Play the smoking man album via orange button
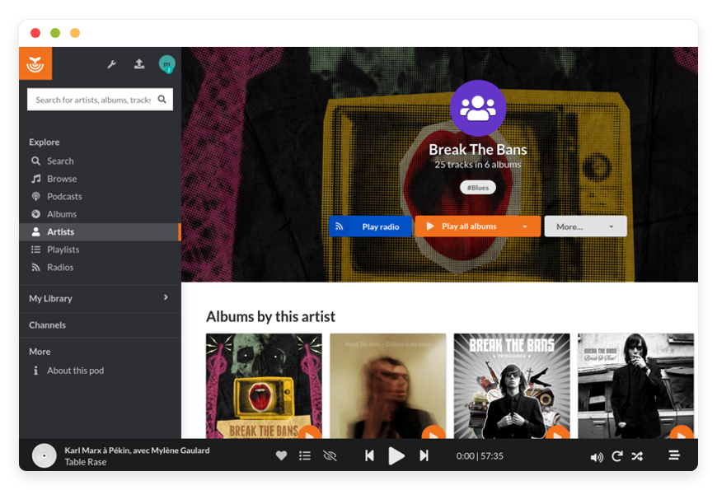Screen dimensions: 717x490 point(682,433)
